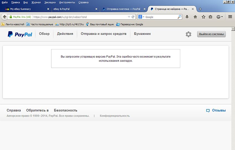Viewport: 235px width, 150px height.
Task: Open PayPal settings gear icon
Action: point(188,34)
